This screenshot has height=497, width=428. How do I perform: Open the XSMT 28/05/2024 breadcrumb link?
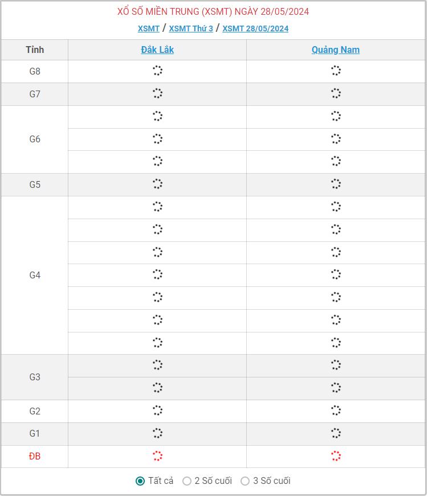click(255, 28)
